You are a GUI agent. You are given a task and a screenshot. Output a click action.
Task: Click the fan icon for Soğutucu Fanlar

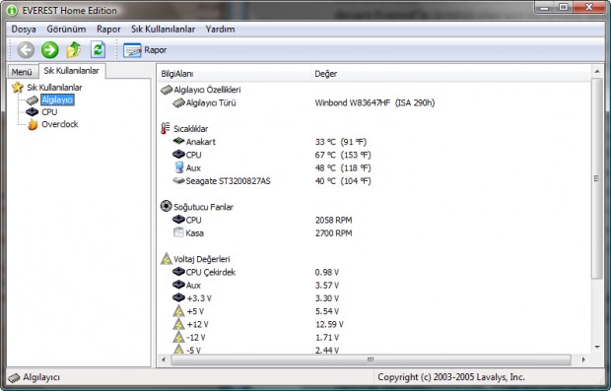point(167,206)
